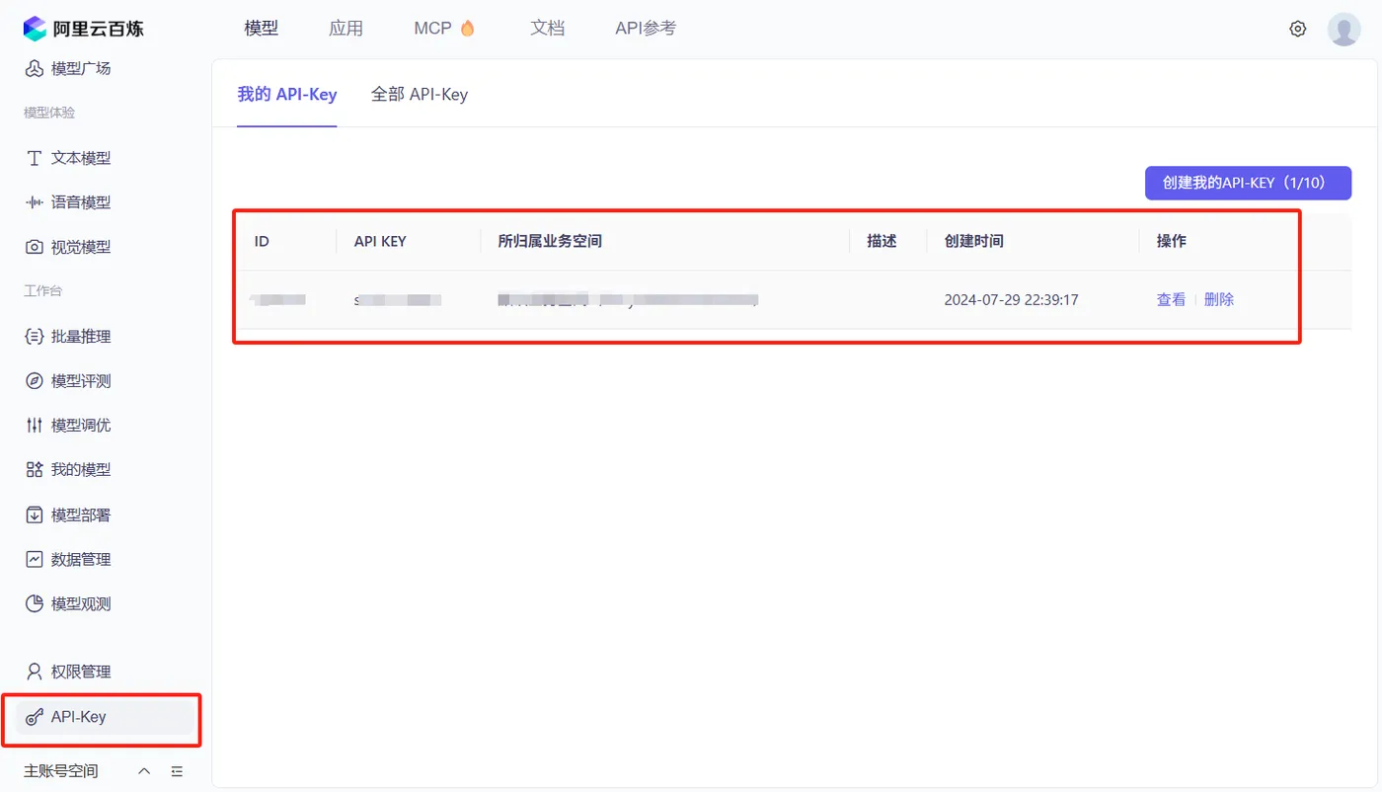Click the 模型体验 section label
1382x792 pixels.
(x=49, y=113)
